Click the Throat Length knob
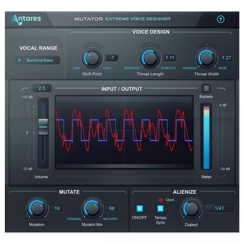The width and height of the screenshot is (244, 244). pos(150,58)
